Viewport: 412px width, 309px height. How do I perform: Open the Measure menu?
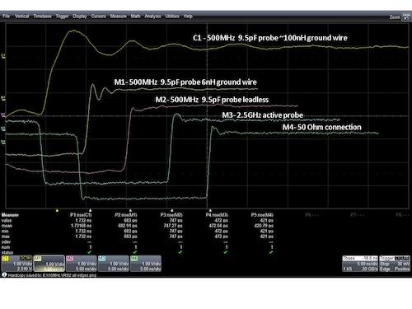pyautogui.click(x=119, y=16)
